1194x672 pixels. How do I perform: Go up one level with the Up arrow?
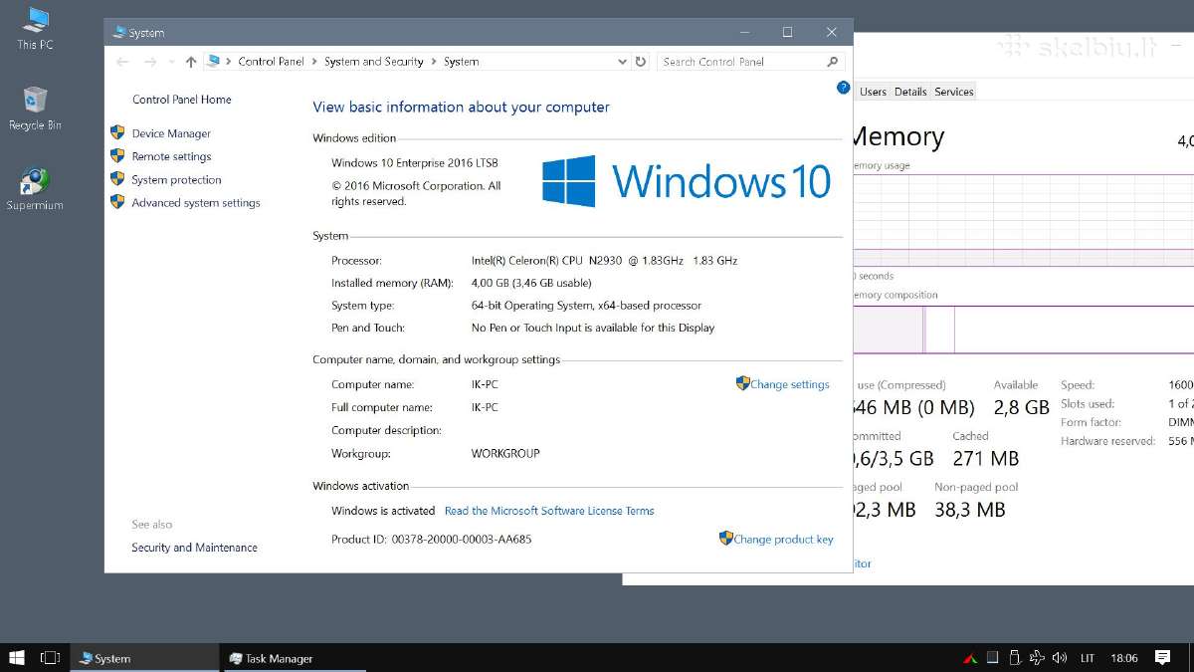pyautogui.click(x=191, y=62)
